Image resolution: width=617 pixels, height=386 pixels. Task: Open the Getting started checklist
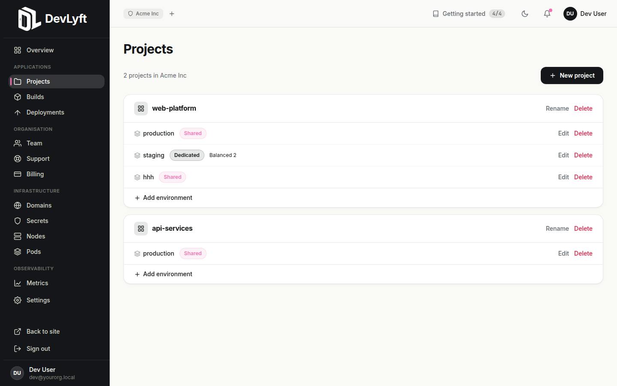click(x=469, y=14)
